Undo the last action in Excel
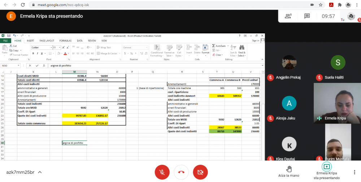The image size is (361, 182). [14, 36]
